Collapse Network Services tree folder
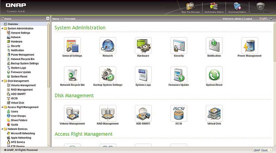 point(2,129)
